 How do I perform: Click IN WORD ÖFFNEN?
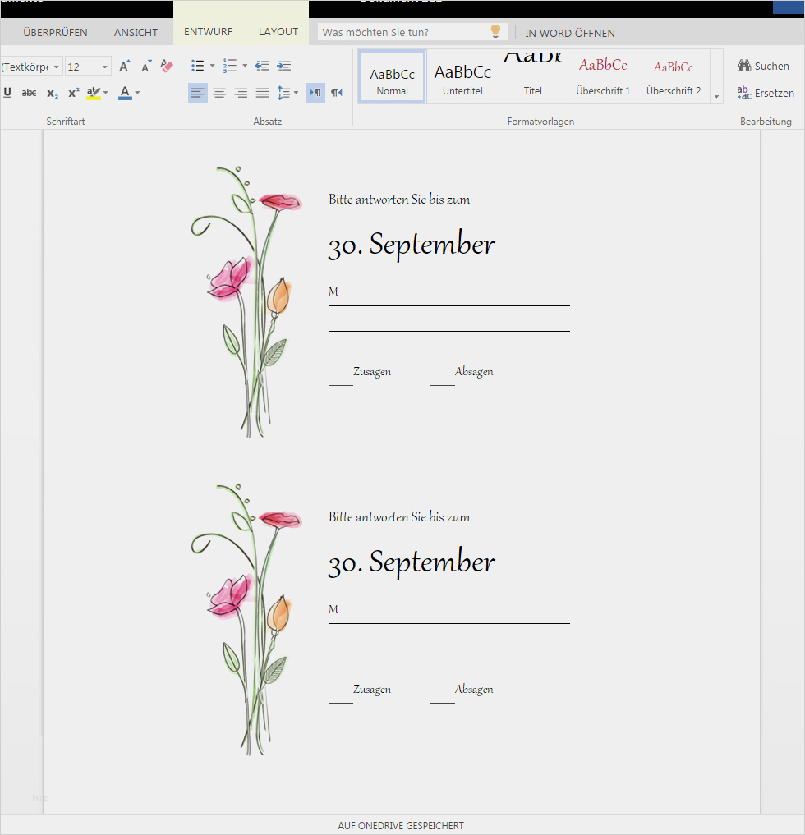[x=570, y=33]
